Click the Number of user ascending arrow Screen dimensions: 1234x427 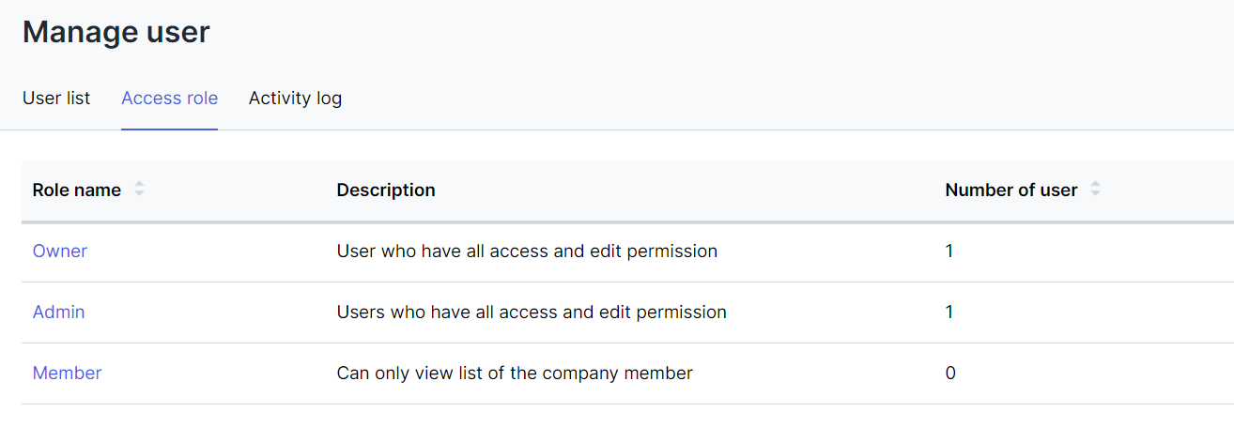click(1095, 185)
